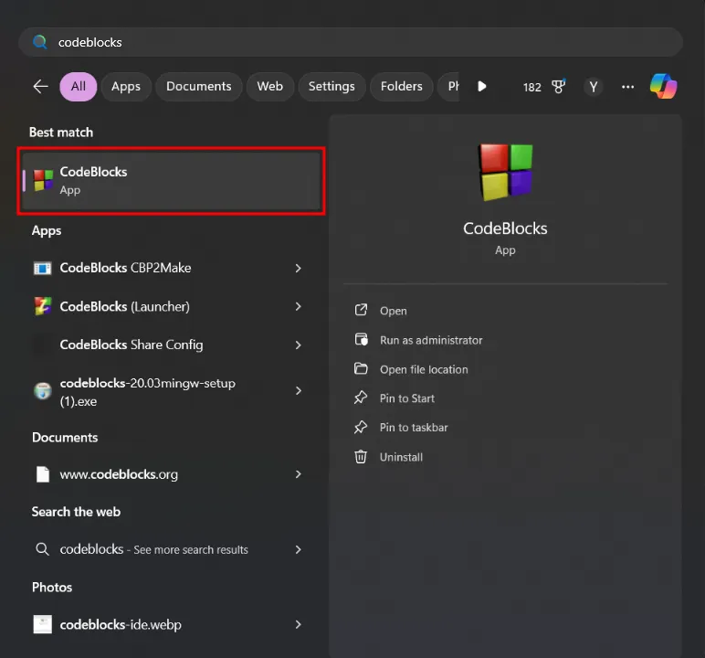Expand CodeBlocks Share Config chevron
705x658 pixels.
[x=298, y=345]
